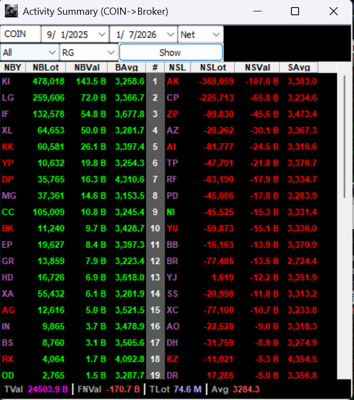The image size is (354, 400).
Task: Sort by the NSLot column header
Action: pos(213,67)
